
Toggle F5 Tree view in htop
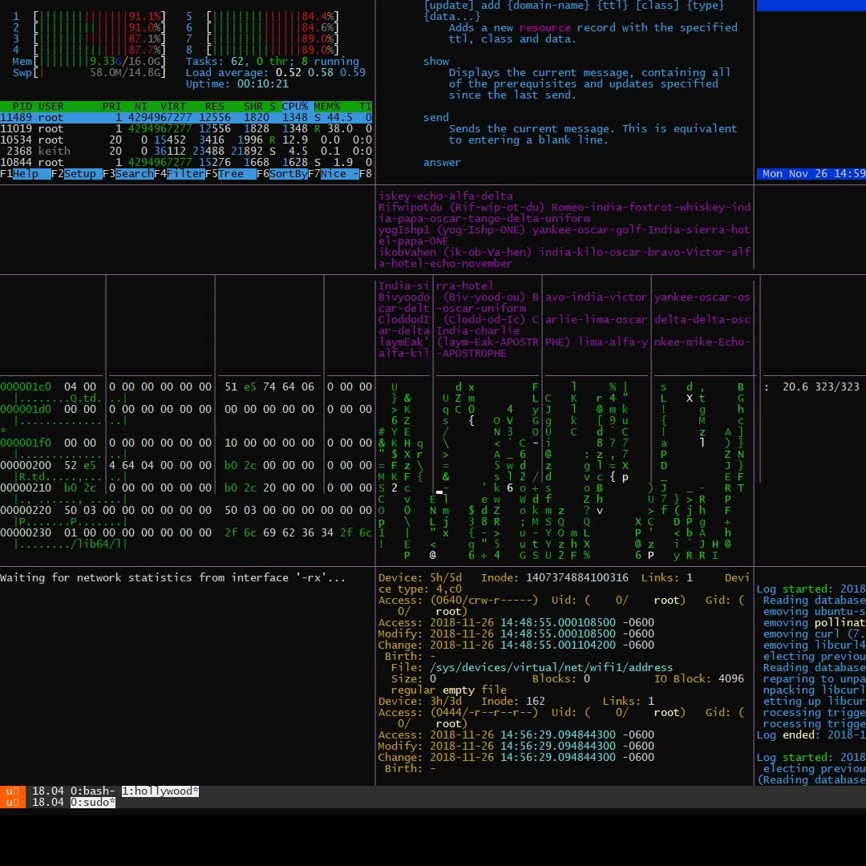(231, 174)
